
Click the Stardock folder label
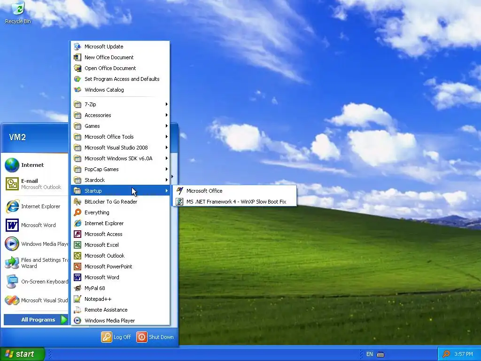[x=95, y=180]
